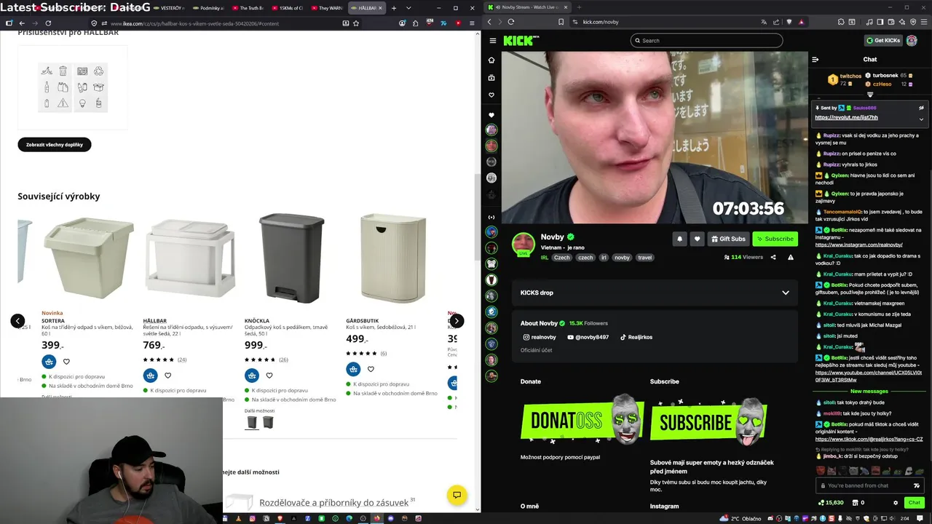Click the KICK logo
This screenshot has height=524, width=932.
click(x=520, y=41)
